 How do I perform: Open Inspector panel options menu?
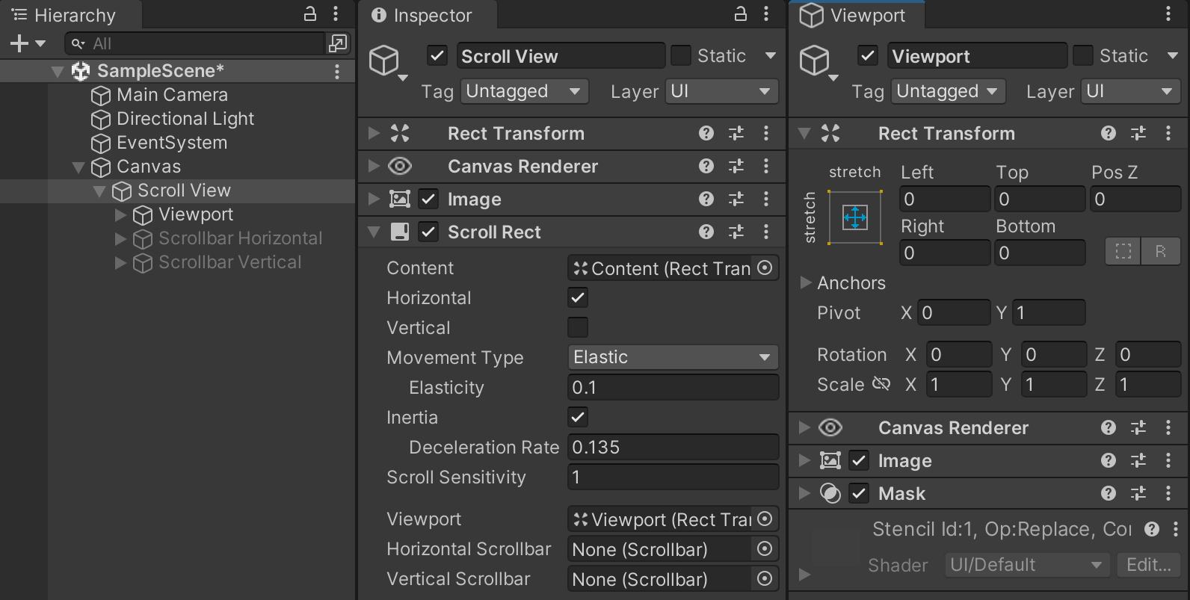(x=766, y=13)
